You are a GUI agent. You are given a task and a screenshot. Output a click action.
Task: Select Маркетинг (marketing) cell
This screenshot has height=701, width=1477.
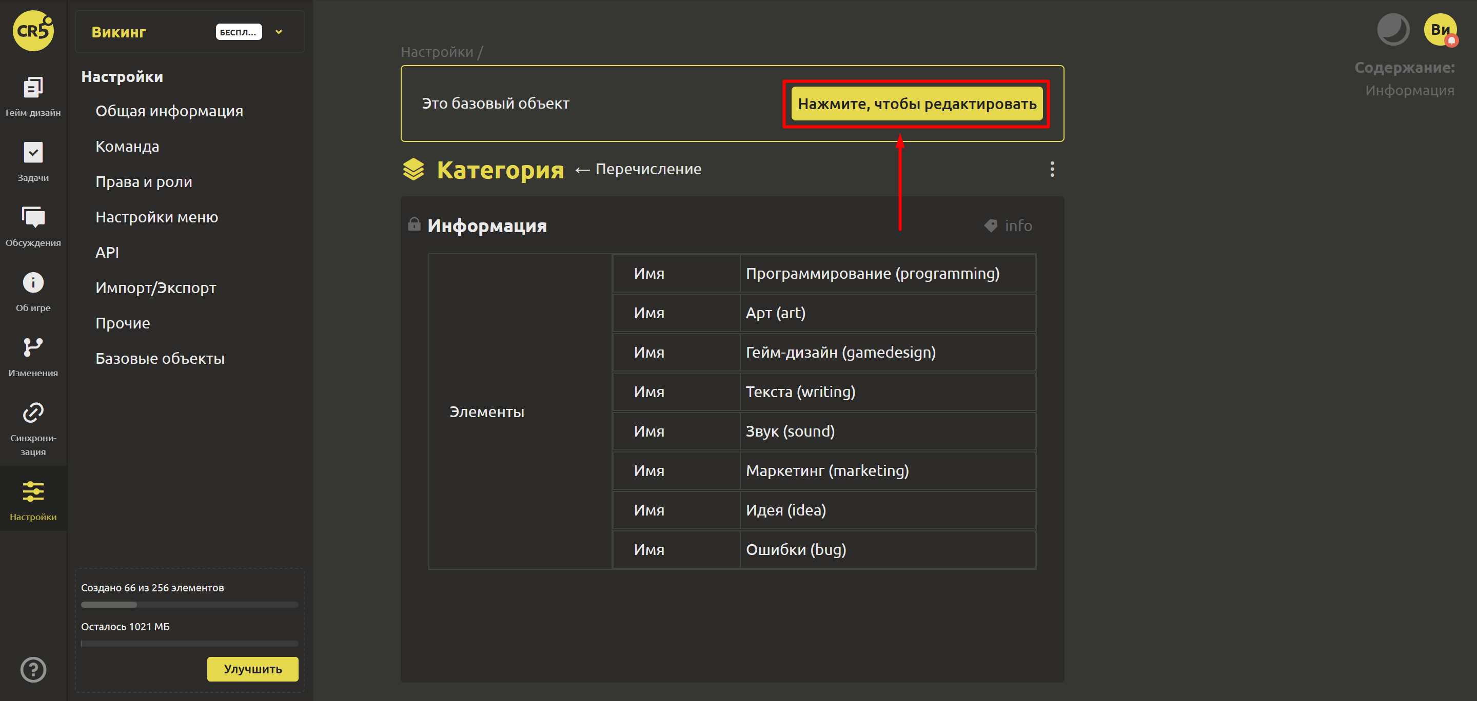pyautogui.click(x=888, y=471)
